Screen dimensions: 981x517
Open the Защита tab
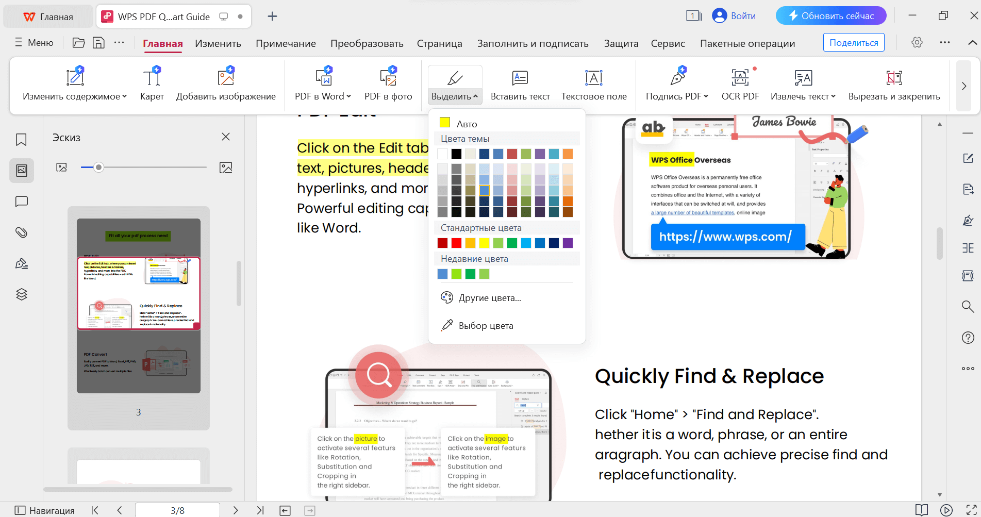click(x=621, y=44)
